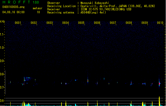
Task: Click the 0602 time marker
Action: tap(34, 23)
